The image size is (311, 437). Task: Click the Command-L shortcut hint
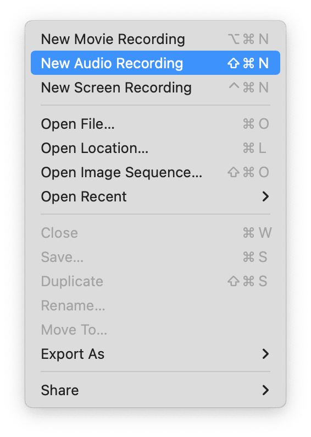pos(254,148)
